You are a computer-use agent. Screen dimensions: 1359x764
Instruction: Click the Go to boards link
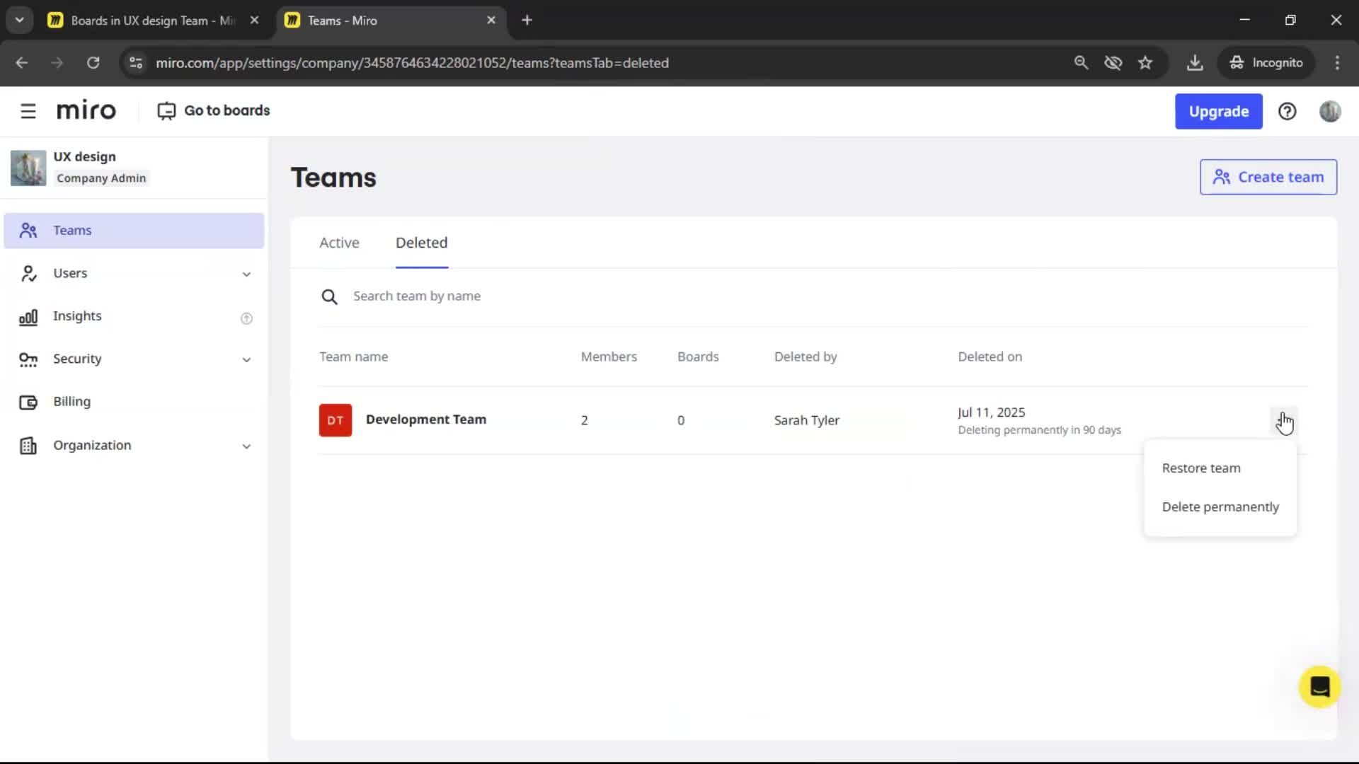click(x=214, y=111)
